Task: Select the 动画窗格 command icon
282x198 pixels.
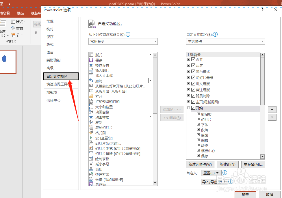Action: pyautogui.click(x=91, y=112)
